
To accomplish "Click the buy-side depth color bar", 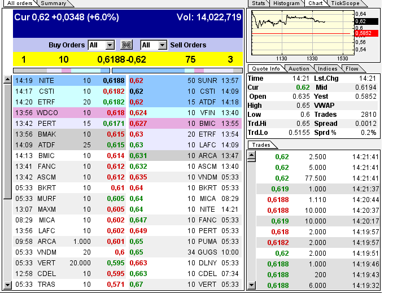I will pyautogui.click(x=62, y=71).
